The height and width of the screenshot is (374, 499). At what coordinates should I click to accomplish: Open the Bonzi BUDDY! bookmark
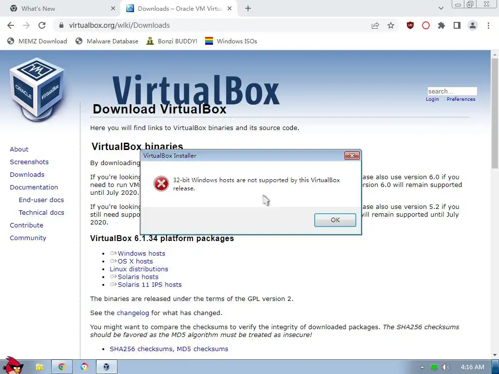[172, 41]
